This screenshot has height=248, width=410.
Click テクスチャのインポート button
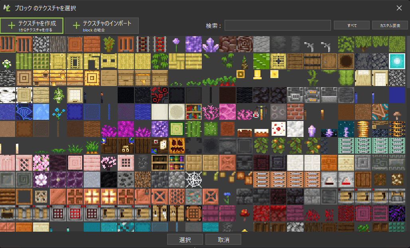tap(102, 26)
